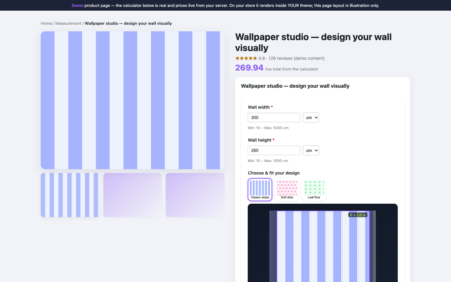Click the purple Demo label in banner
The width and height of the screenshot is (451, 282).
pos(77,5)
